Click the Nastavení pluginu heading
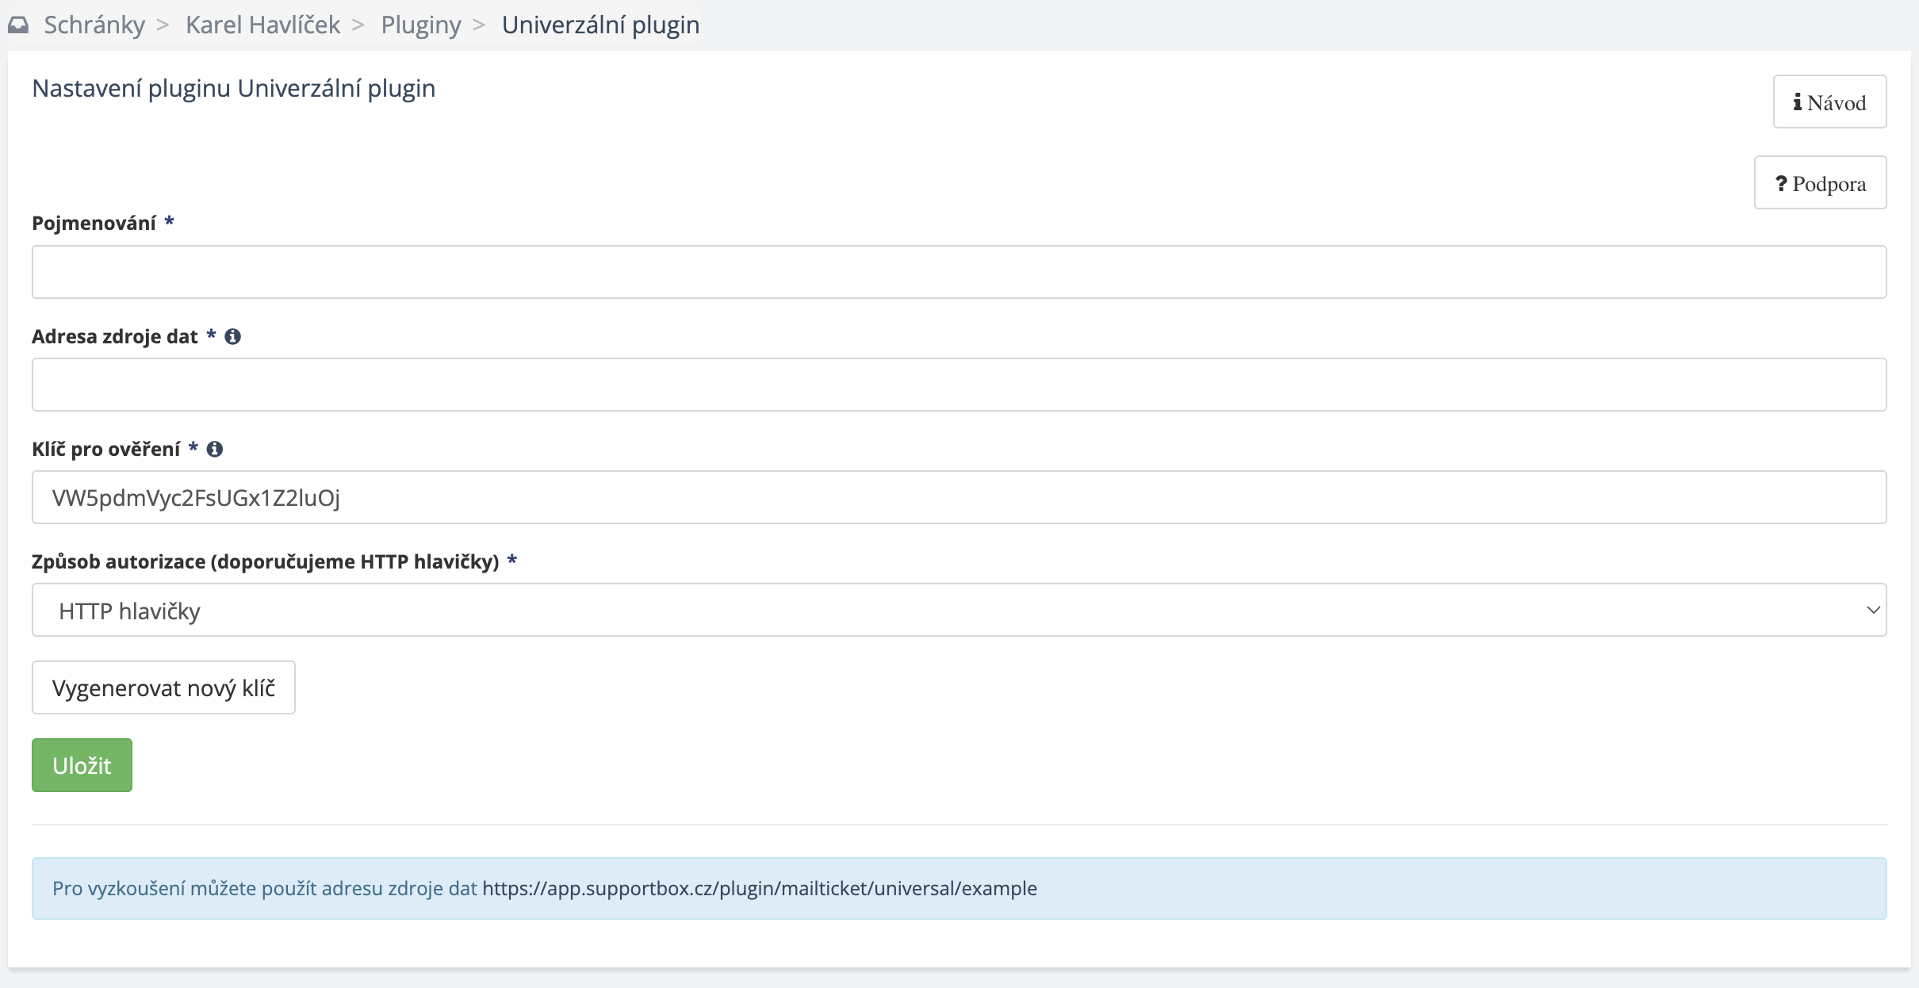The image size is (1919, 988). (233, 89)
